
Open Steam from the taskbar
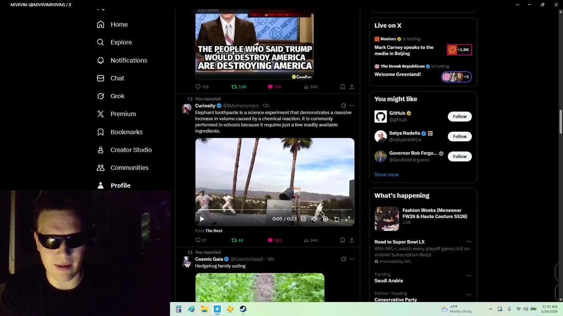point(243,309)
